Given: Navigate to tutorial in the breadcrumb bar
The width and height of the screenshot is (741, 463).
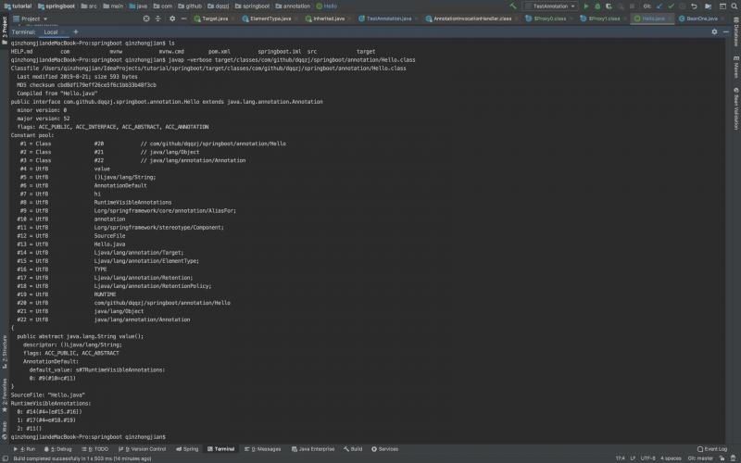Looking at the screenshot, I should click(18, 6).
